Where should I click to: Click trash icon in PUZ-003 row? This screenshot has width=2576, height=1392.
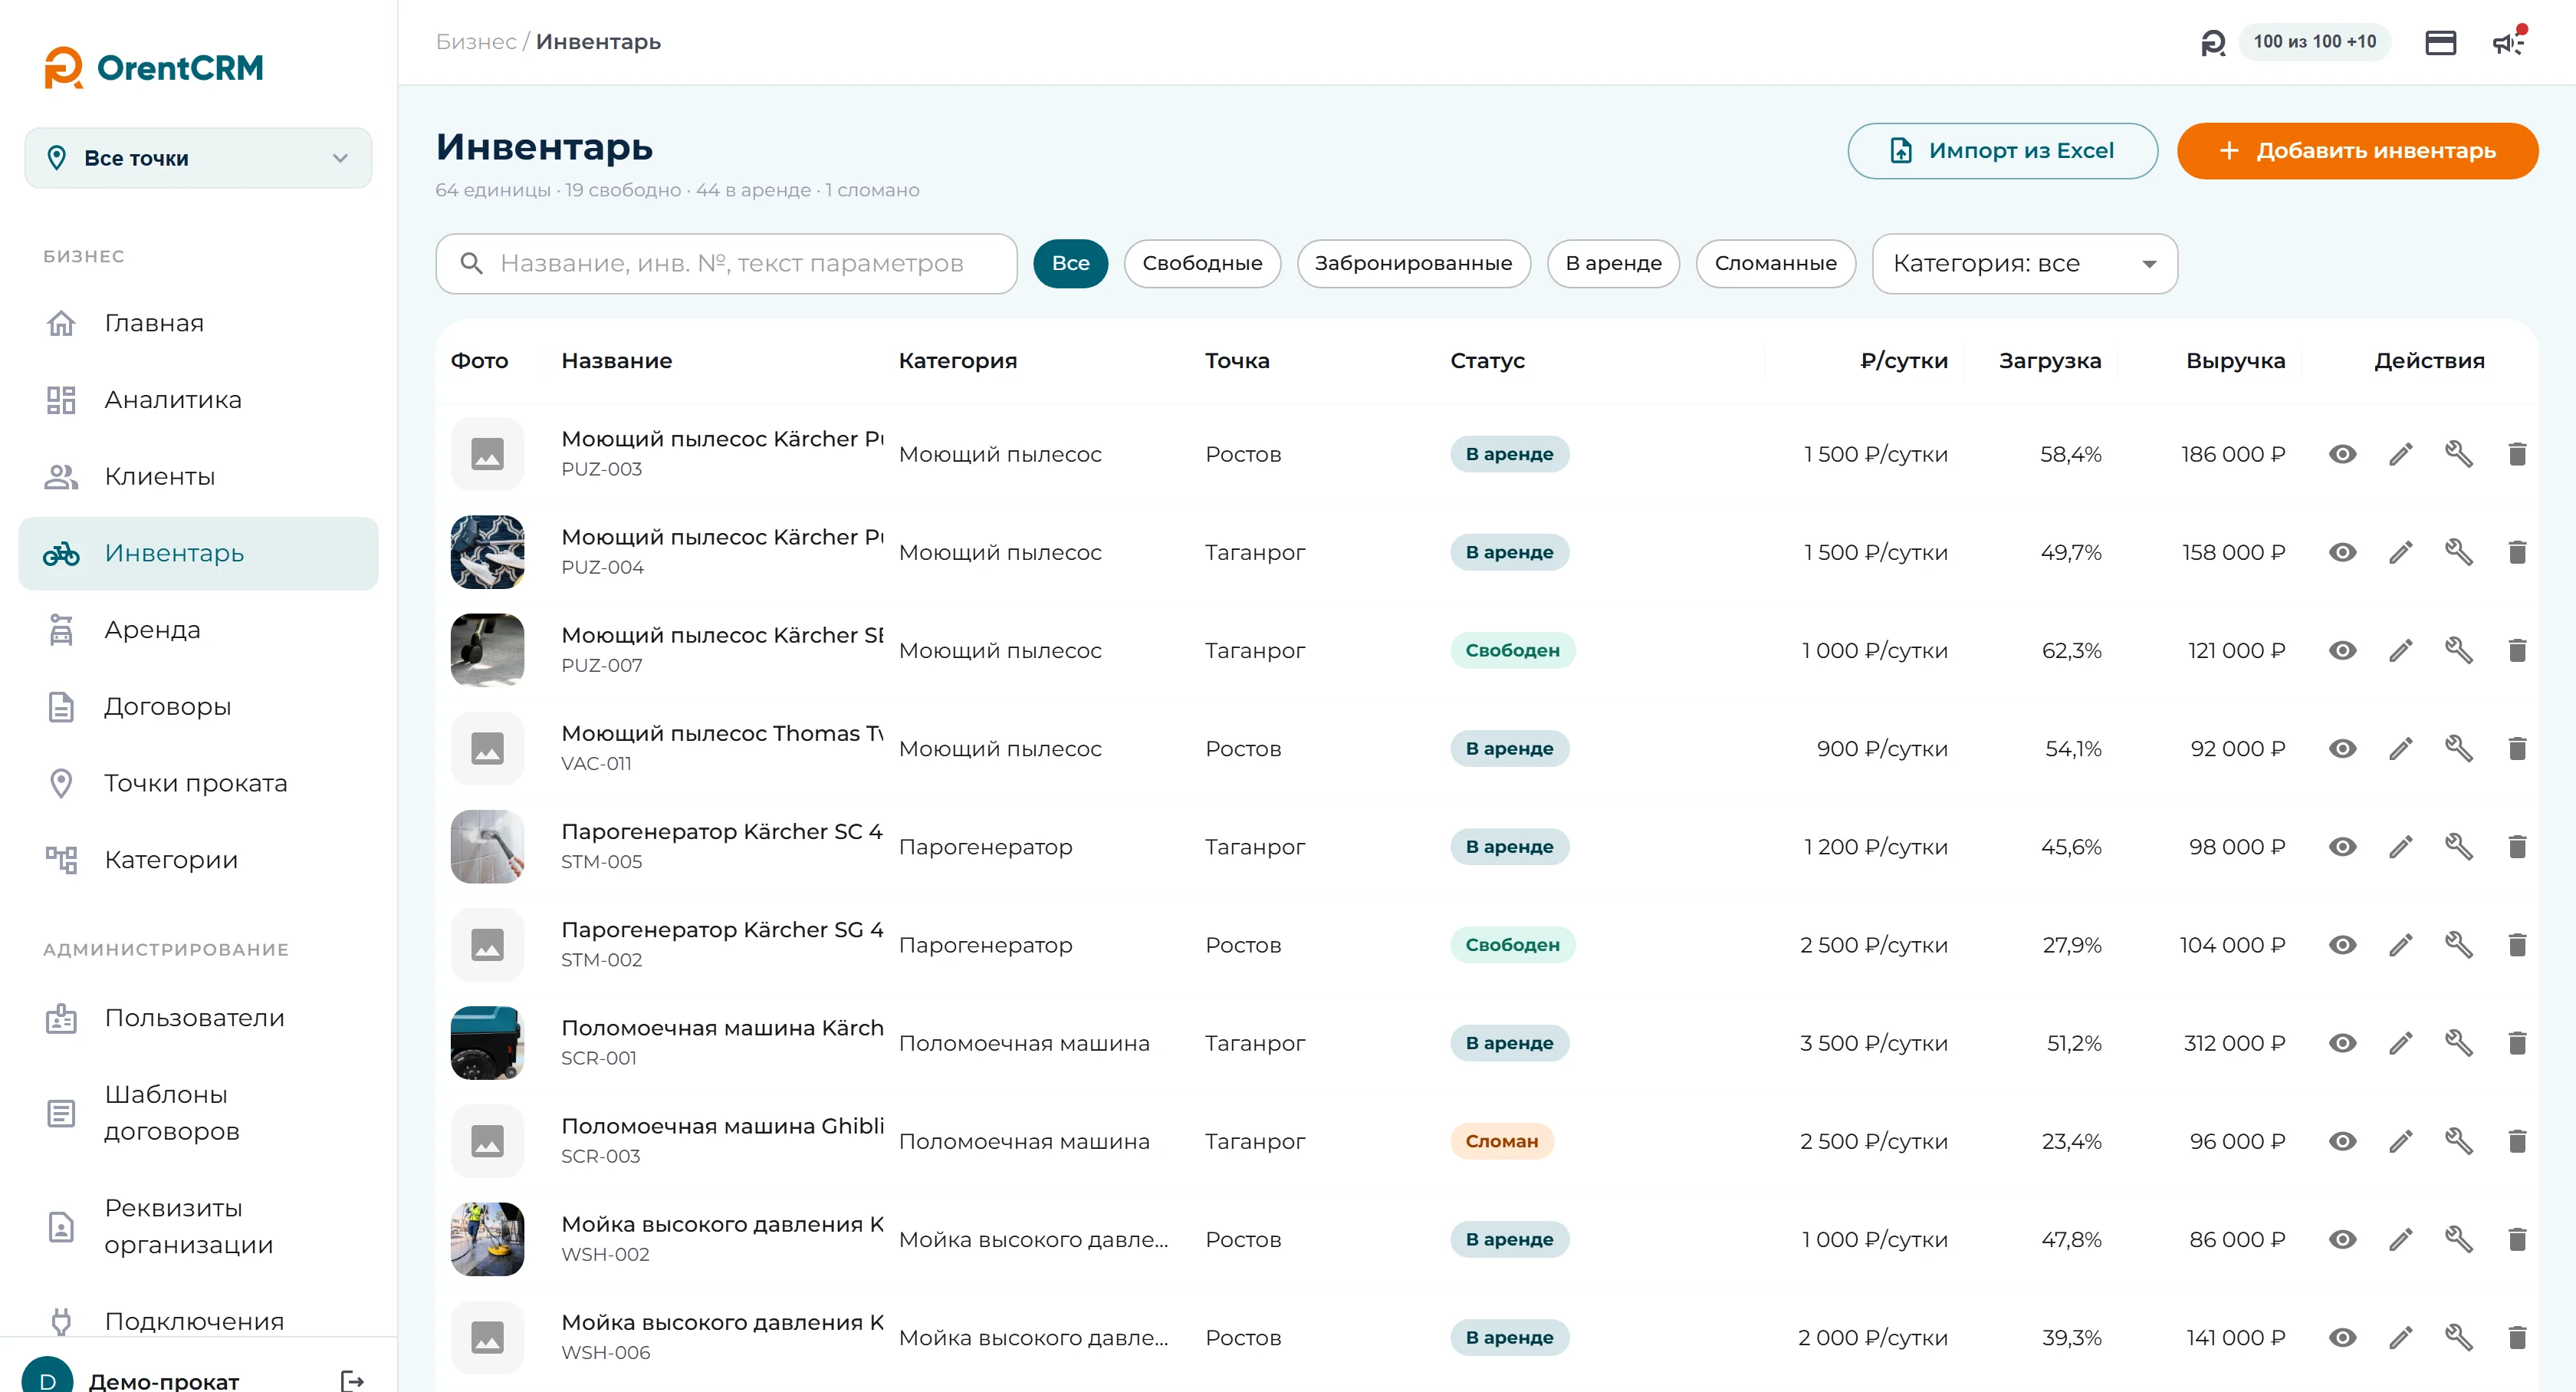point(2517,454)
